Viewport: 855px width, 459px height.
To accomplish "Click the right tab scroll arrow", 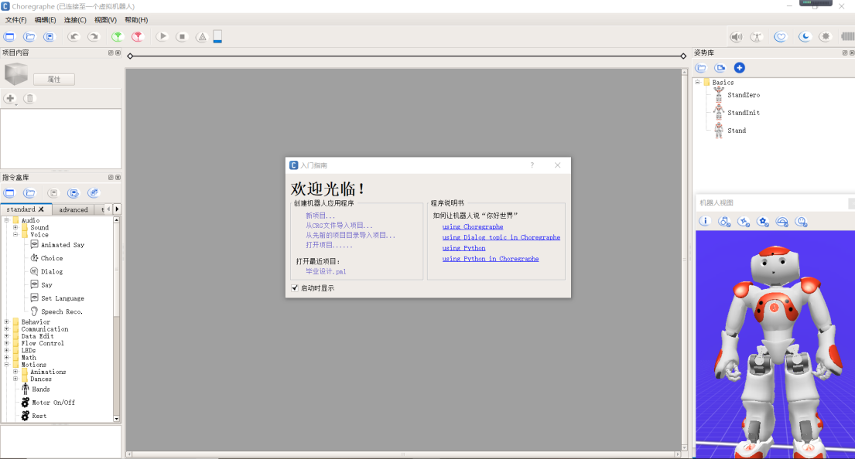I will pyautogui.click(x=117, y=209).
